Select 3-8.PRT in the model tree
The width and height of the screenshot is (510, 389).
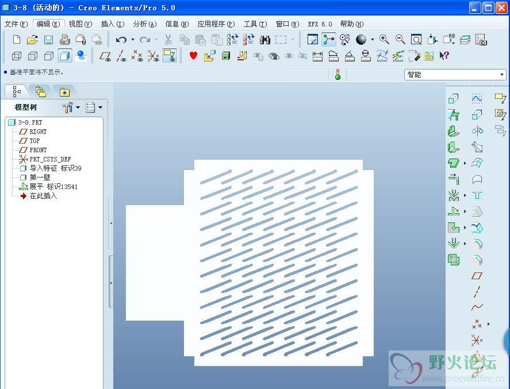[26, 122]
